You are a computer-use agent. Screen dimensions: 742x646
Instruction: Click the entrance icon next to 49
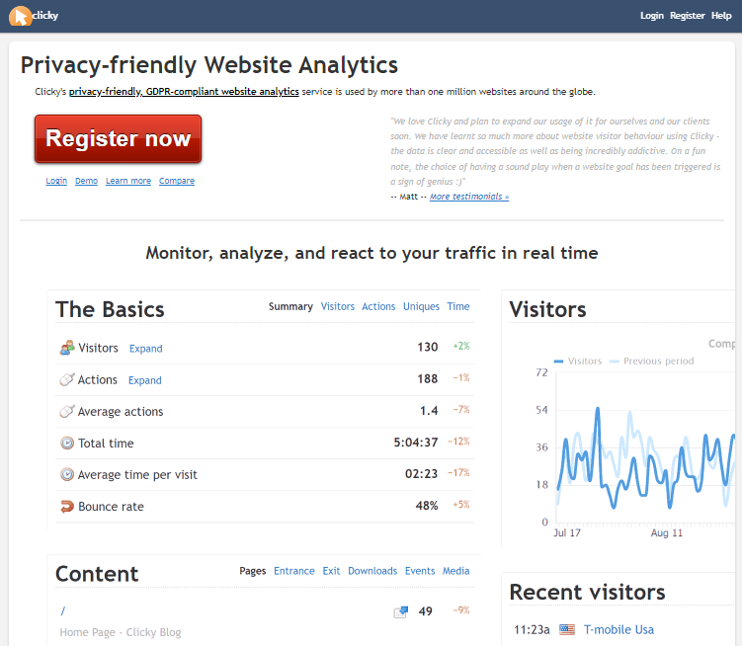click(x=401, y=611)
